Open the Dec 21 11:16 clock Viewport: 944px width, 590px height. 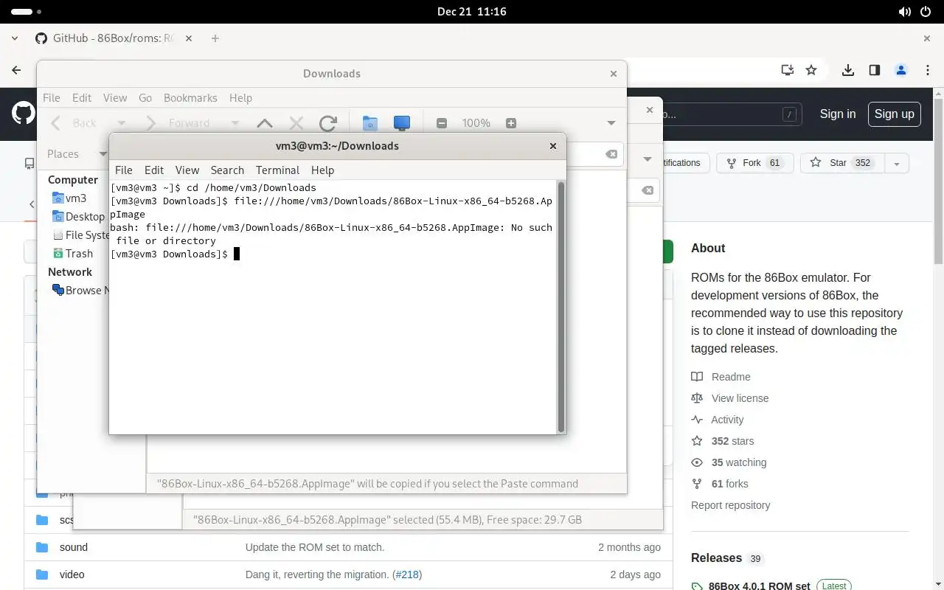pyautogui.click(x=471, y=12)
